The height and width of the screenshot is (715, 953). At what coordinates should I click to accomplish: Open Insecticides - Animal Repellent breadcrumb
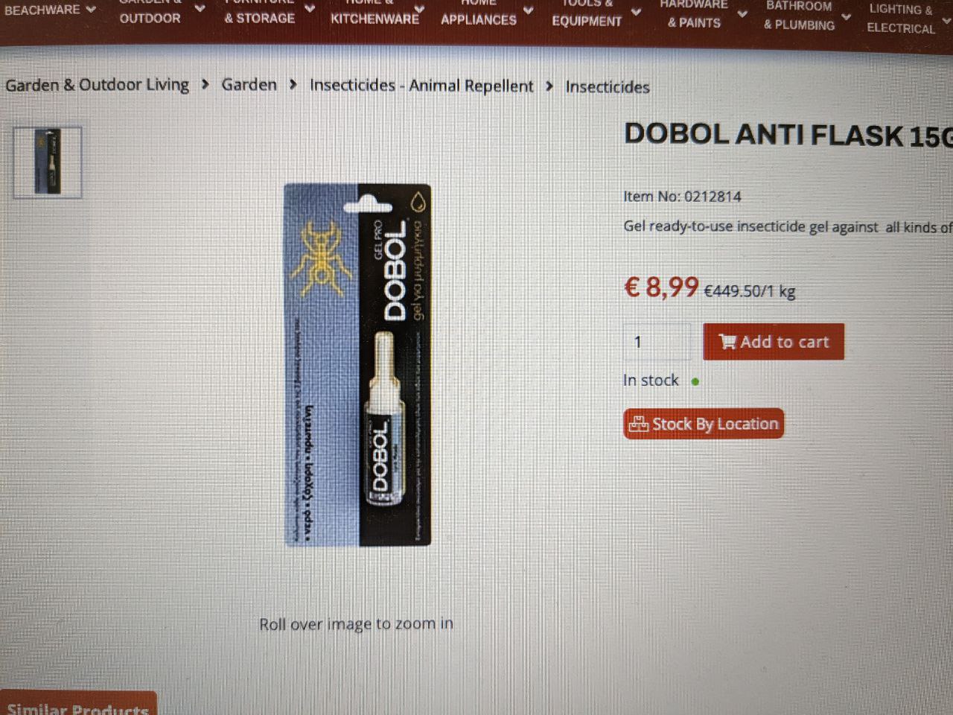tap(421, 86)
